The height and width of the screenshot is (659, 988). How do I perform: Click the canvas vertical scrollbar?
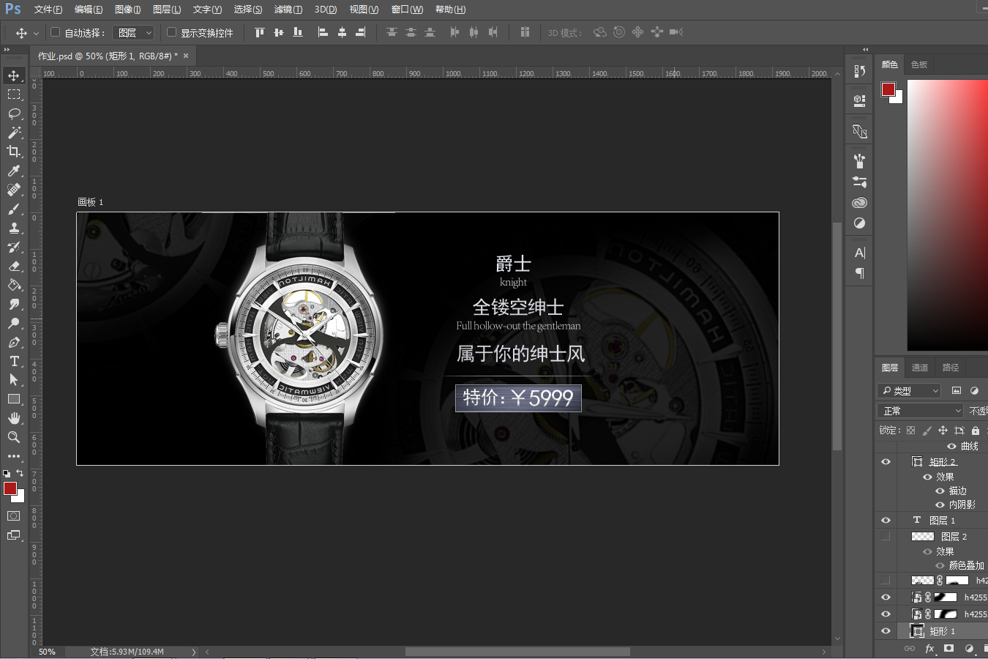837,337
